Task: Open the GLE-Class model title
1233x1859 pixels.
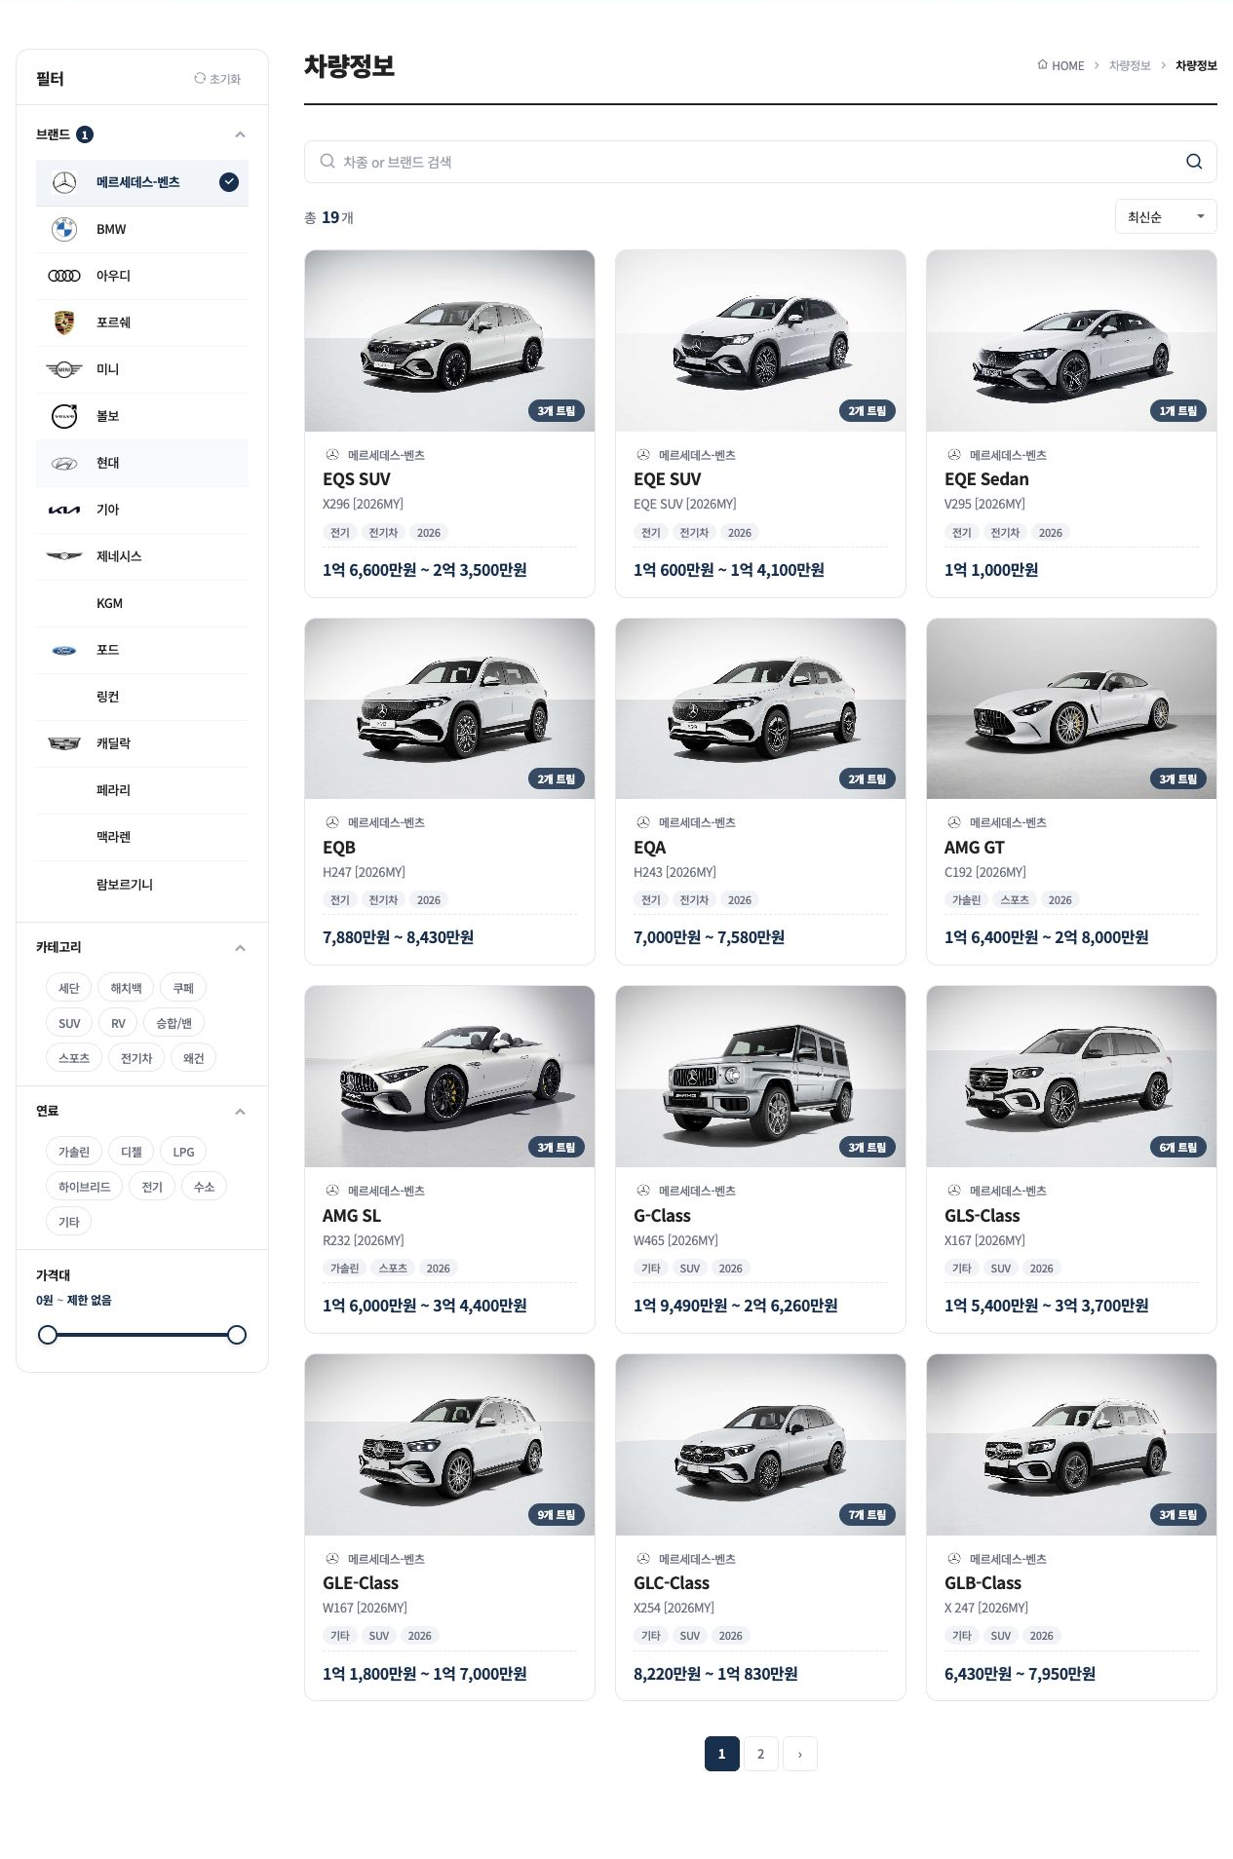Action: [361, 1583]
